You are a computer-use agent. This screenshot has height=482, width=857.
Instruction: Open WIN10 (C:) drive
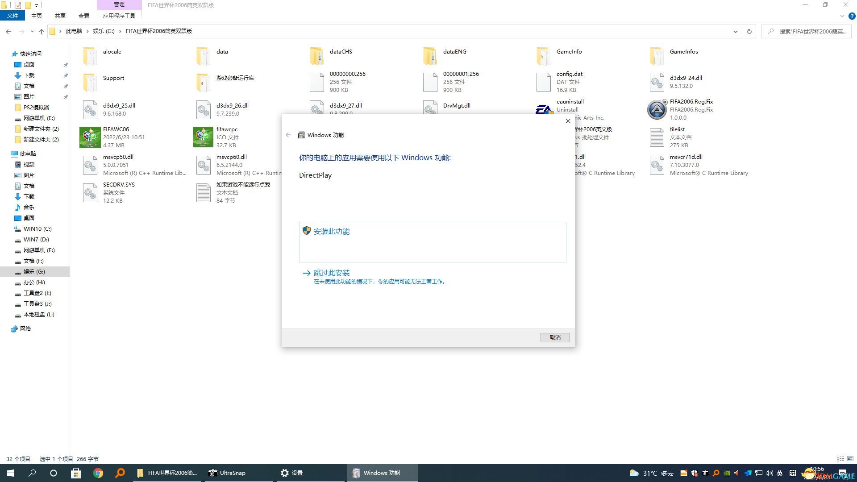coord(37,229)
